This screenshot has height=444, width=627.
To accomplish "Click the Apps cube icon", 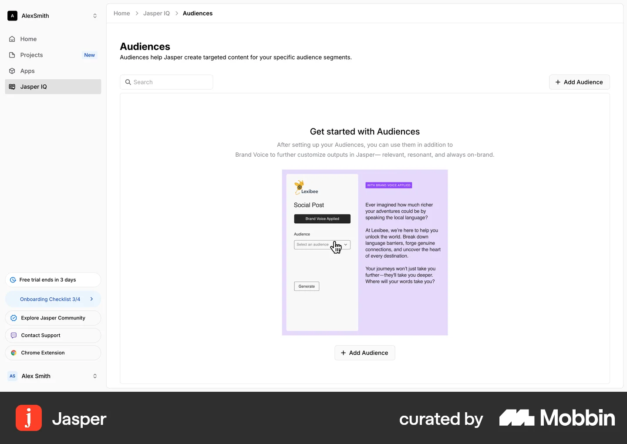I will pyautogui.click(x=12, y=71).
